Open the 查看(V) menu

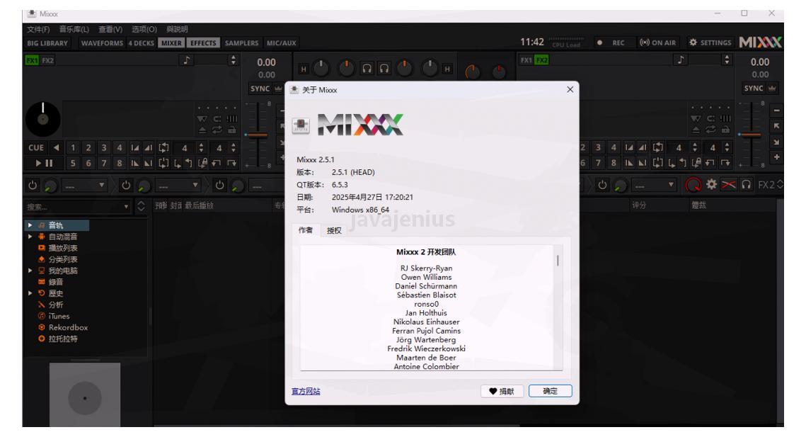pos(110,29)
